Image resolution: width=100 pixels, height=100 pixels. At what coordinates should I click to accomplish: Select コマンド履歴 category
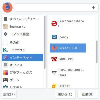(x=22, y=34)
